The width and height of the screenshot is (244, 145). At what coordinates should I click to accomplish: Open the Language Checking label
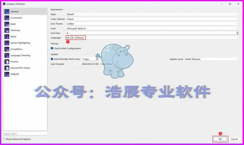tap(20, 56)
